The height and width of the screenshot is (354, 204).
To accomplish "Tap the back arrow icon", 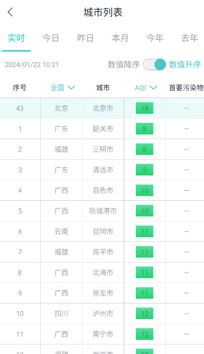I will coord(11,12).
